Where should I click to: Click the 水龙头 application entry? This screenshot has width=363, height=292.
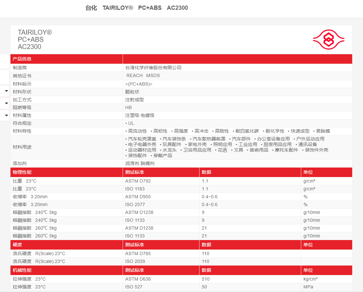169,150
